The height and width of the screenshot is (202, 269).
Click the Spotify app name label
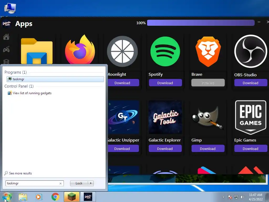point(156,74)
